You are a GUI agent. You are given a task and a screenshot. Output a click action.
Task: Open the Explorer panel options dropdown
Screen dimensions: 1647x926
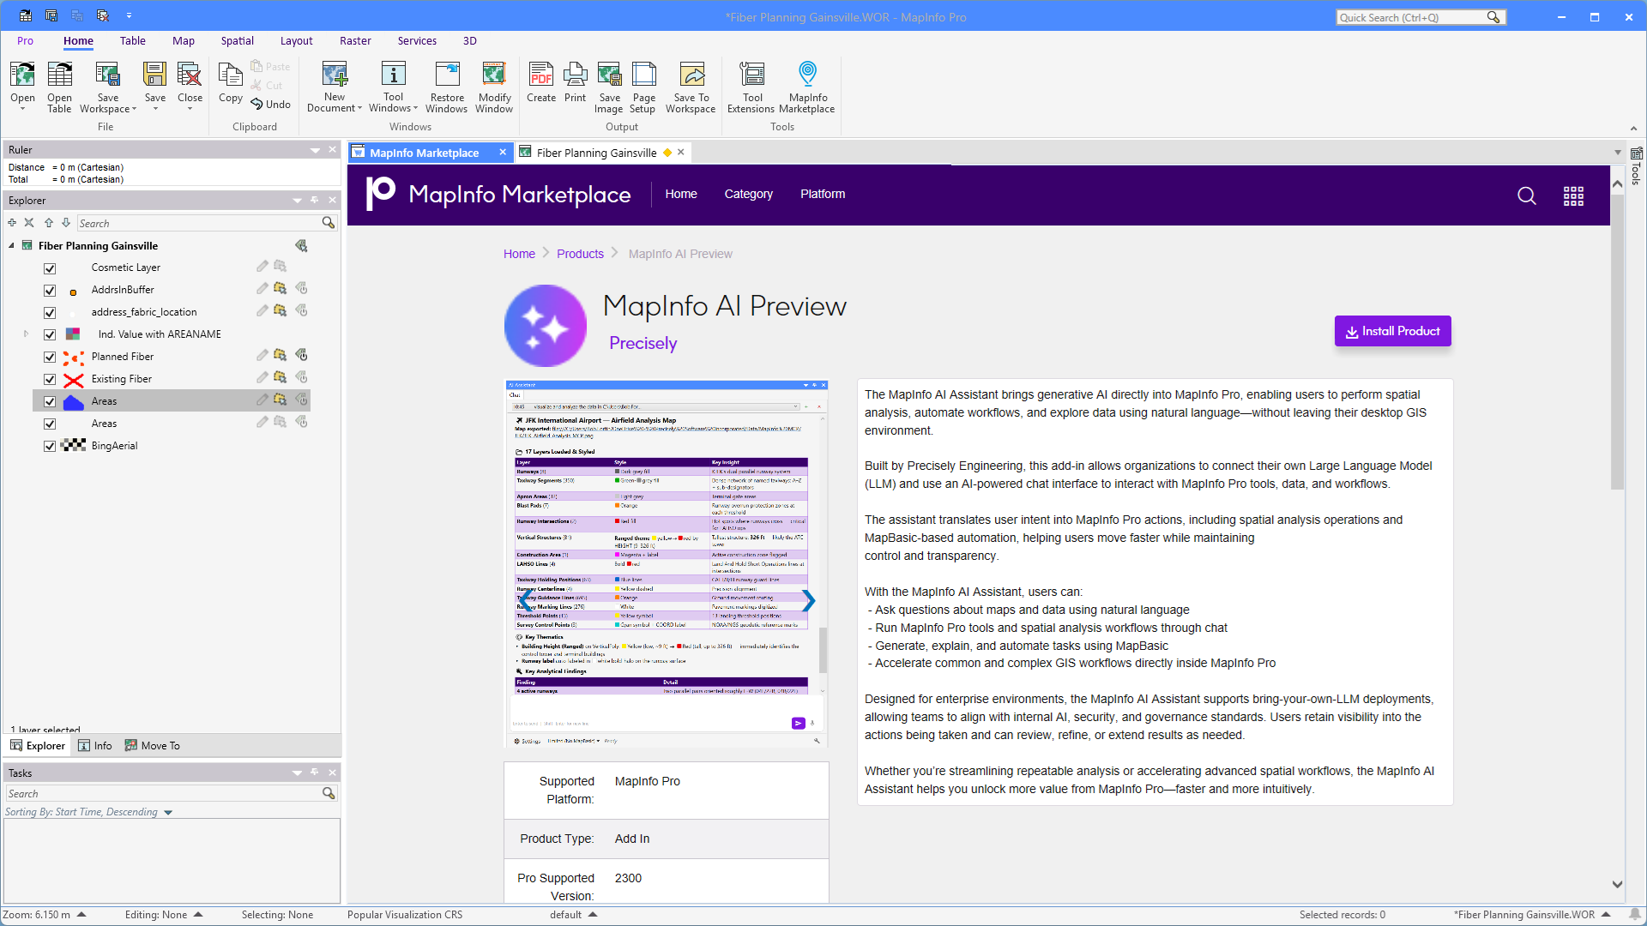(x=297, y=201)
